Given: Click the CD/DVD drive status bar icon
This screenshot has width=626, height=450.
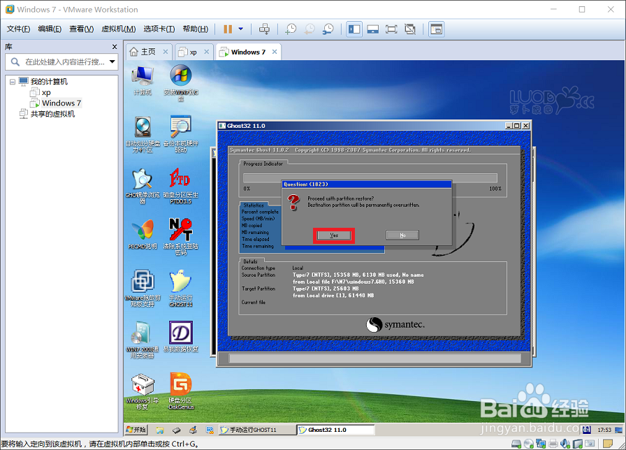Looking at the screenshot, I should pyautogui.click(x=529, y=444).
